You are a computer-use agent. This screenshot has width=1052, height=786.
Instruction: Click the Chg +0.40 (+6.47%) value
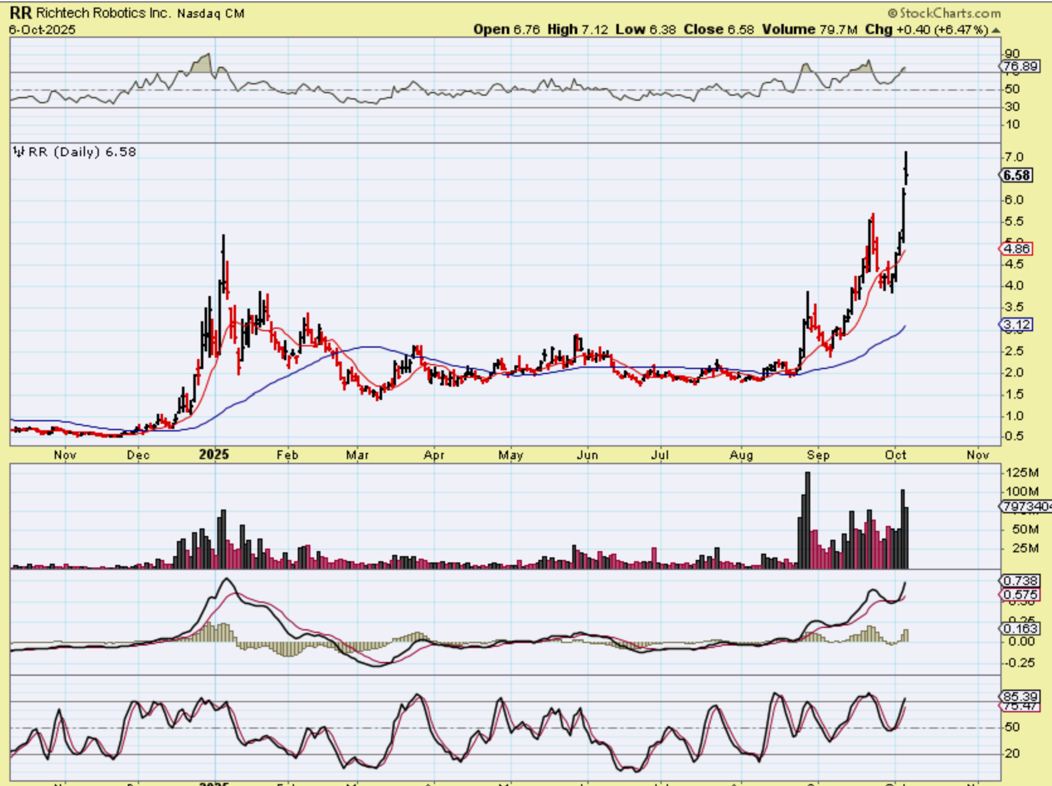[x=927, y=30]
